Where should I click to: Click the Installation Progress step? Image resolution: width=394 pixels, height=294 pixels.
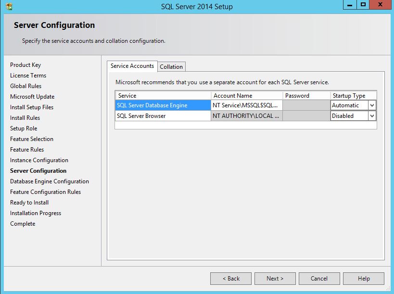click(x=36, y=213)
